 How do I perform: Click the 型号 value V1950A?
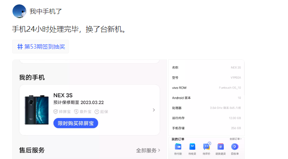pos(236,77)
